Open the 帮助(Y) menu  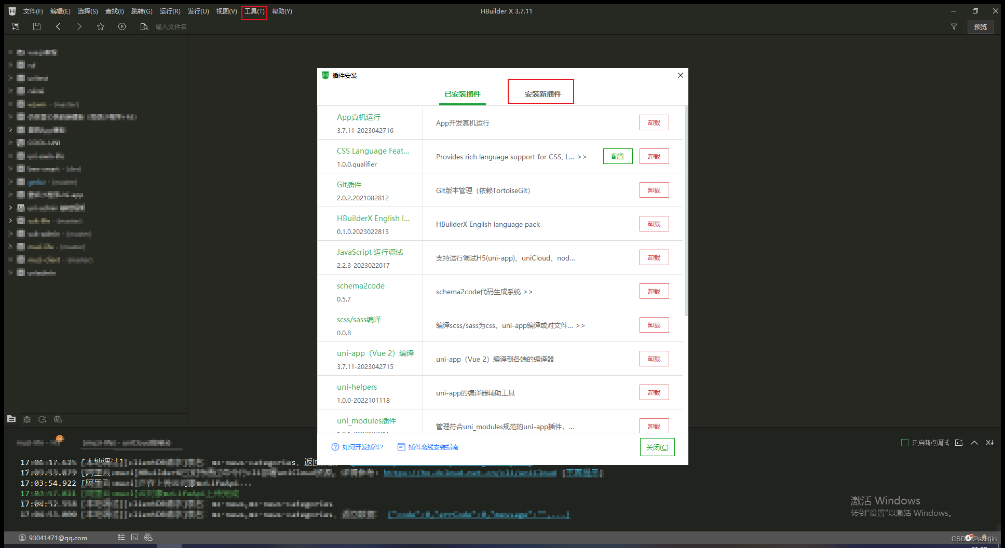tap(282, 11)
